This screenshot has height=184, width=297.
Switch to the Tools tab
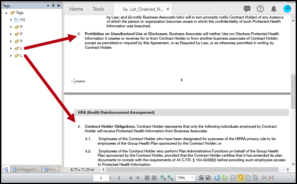point(98,9)
